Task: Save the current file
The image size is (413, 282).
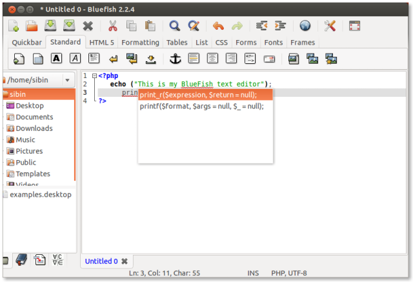Action: point(50,26)
